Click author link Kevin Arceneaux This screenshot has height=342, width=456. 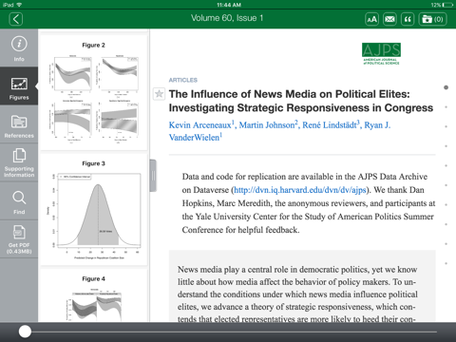[x=199, y=125]
